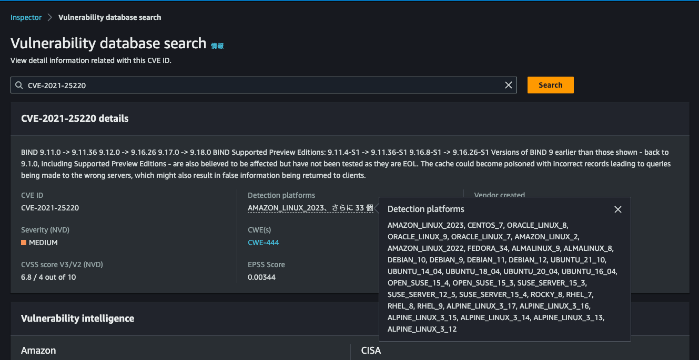The height and width of the screenshot is (360, 699).
Task: Open the Inspector breadcrumb link
Action: (x=26, y=17)
